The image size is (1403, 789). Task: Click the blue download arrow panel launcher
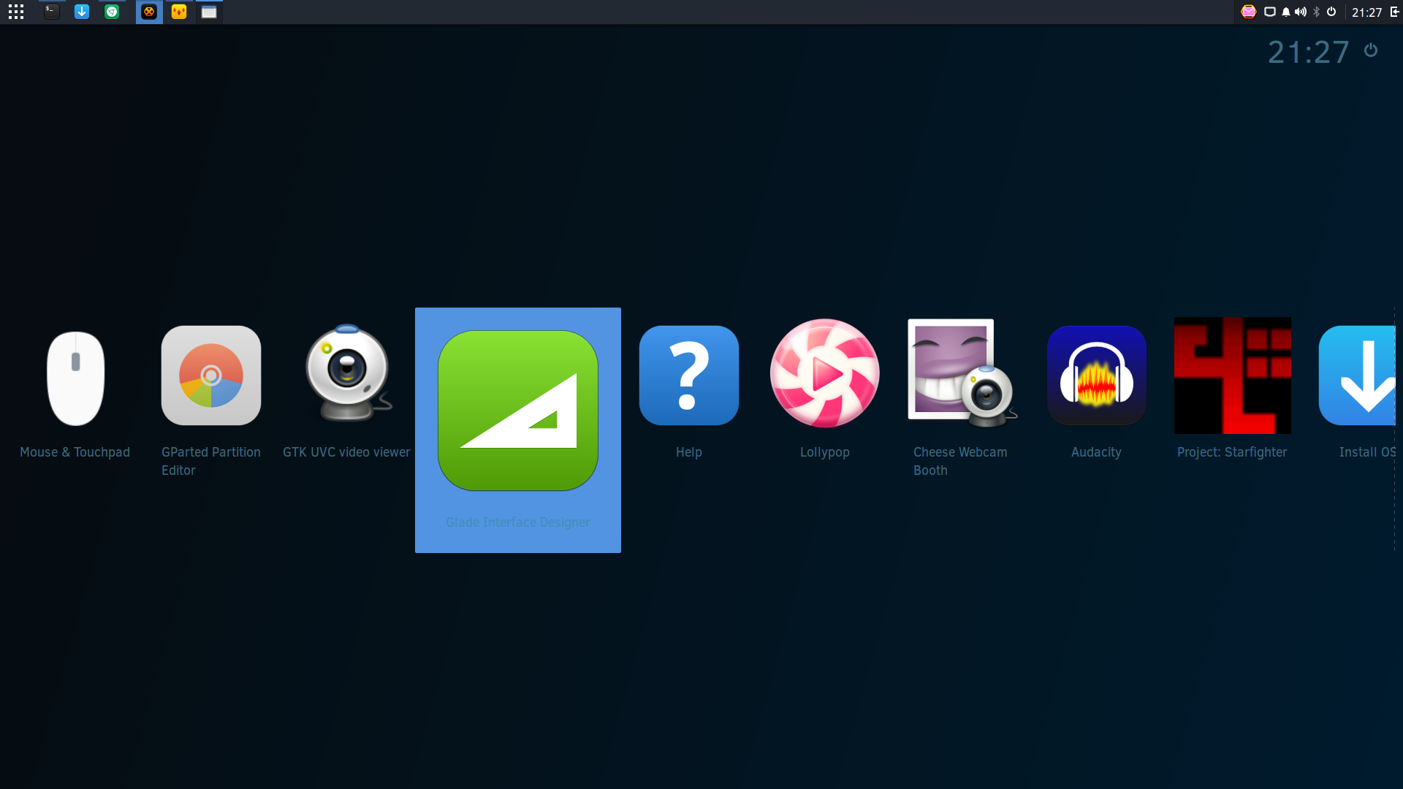[x=82, y=12]
